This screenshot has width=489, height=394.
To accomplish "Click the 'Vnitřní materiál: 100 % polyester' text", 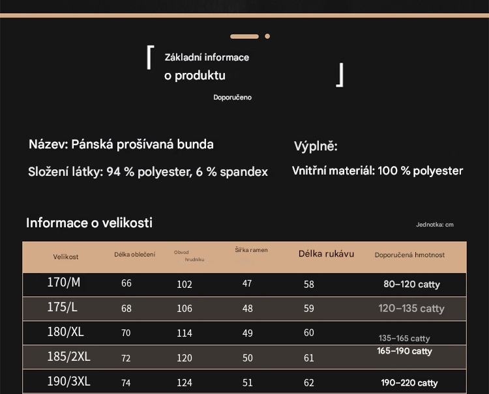I will (x=378, y=171).
